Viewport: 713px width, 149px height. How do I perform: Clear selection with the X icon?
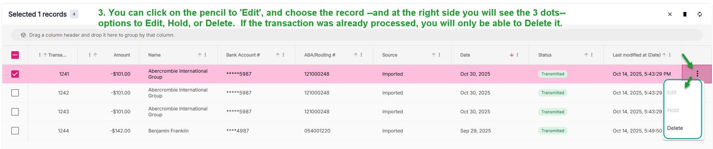pyautogui.click(x=670, y=14)
